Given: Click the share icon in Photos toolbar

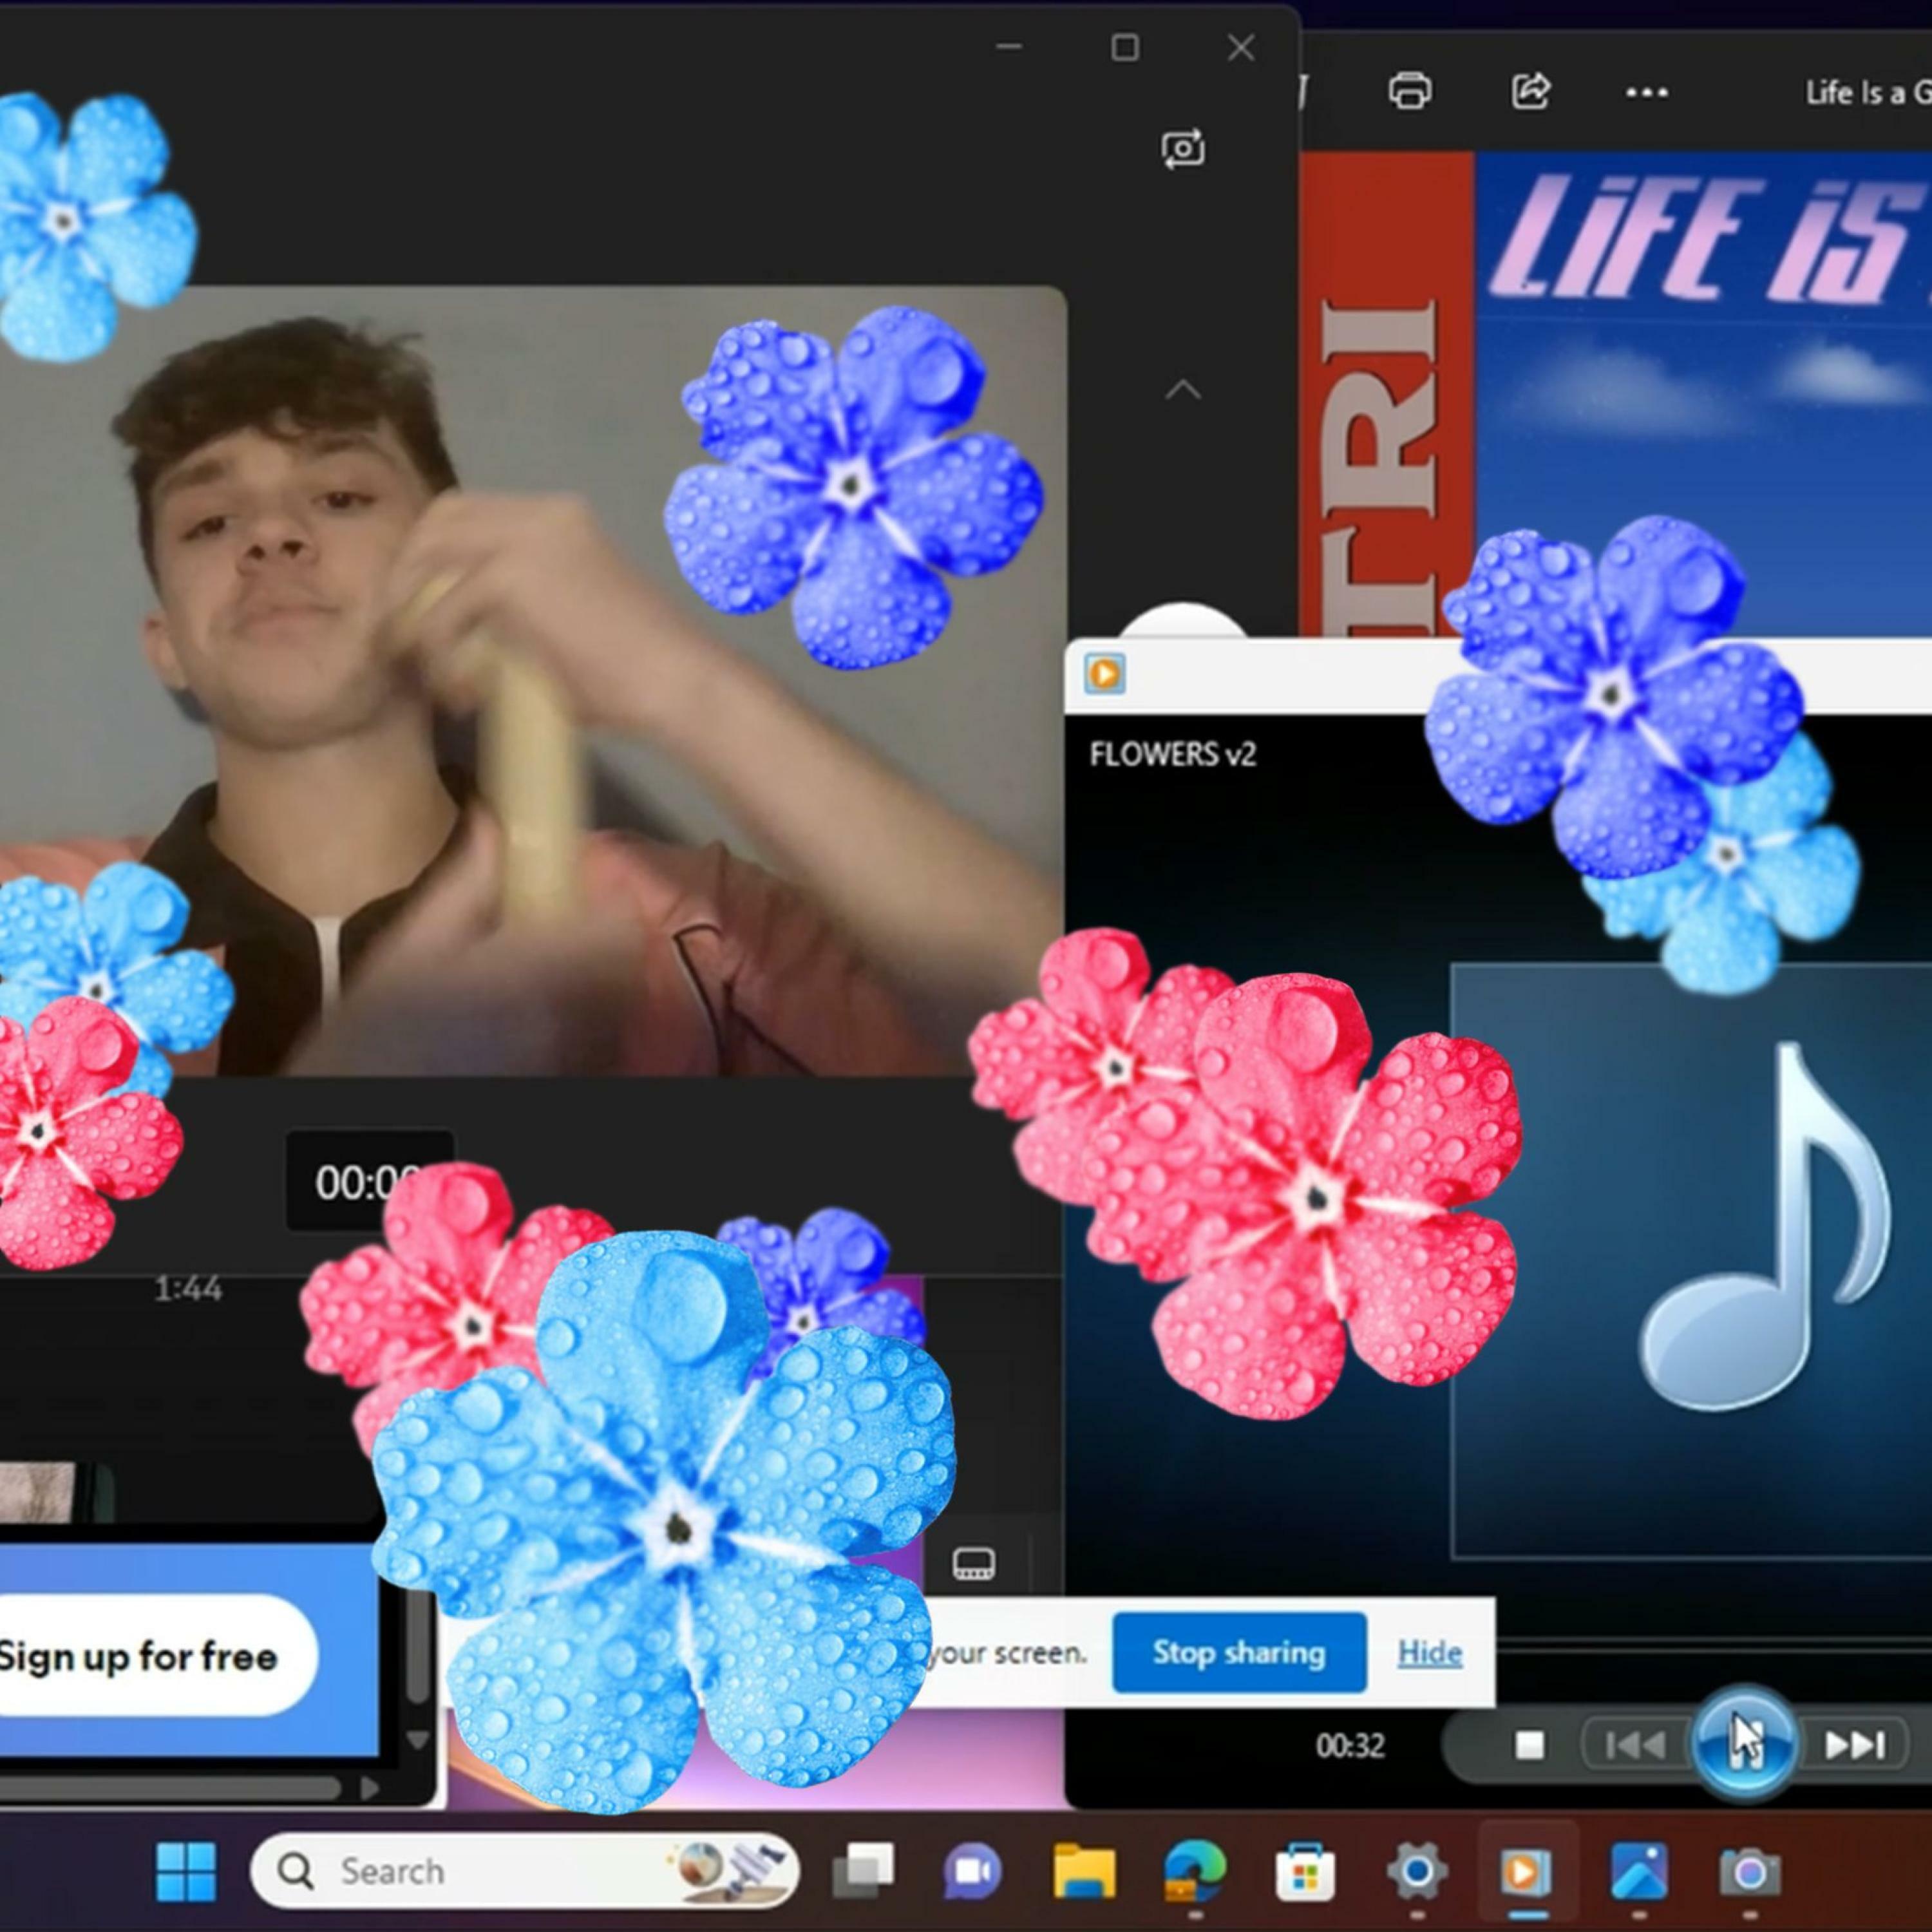Looking at the screenshot, I should (x=1530, y=91).
